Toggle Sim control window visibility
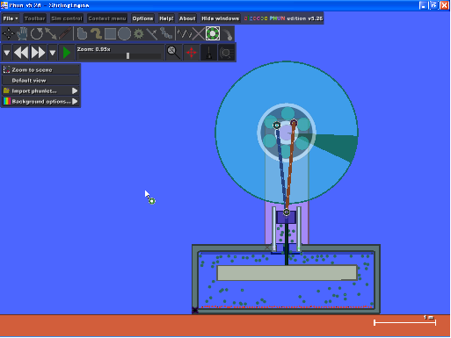Viewport: 451px width, 338px height. (67, 18)
